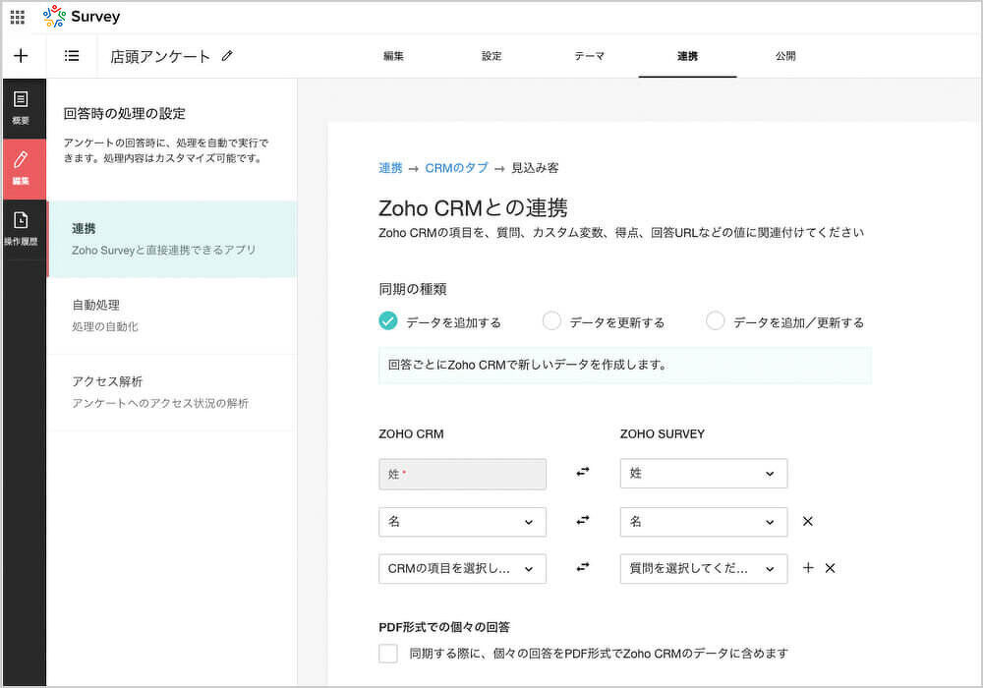Open the 操作履歴 sidebar icon
This screenshot has width=983, height=688.
click(21, 228)
